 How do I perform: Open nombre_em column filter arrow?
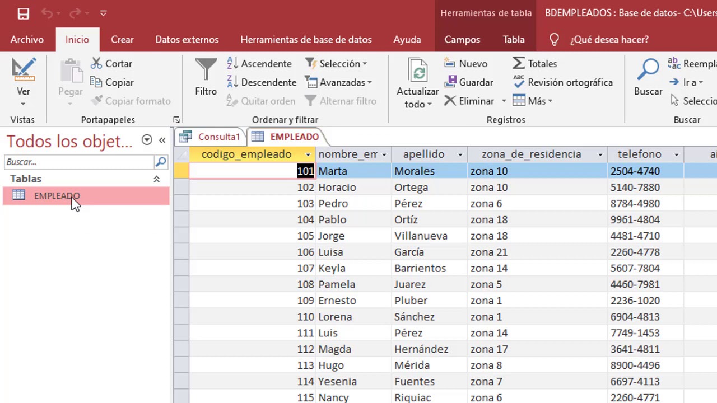pos(384,154)
